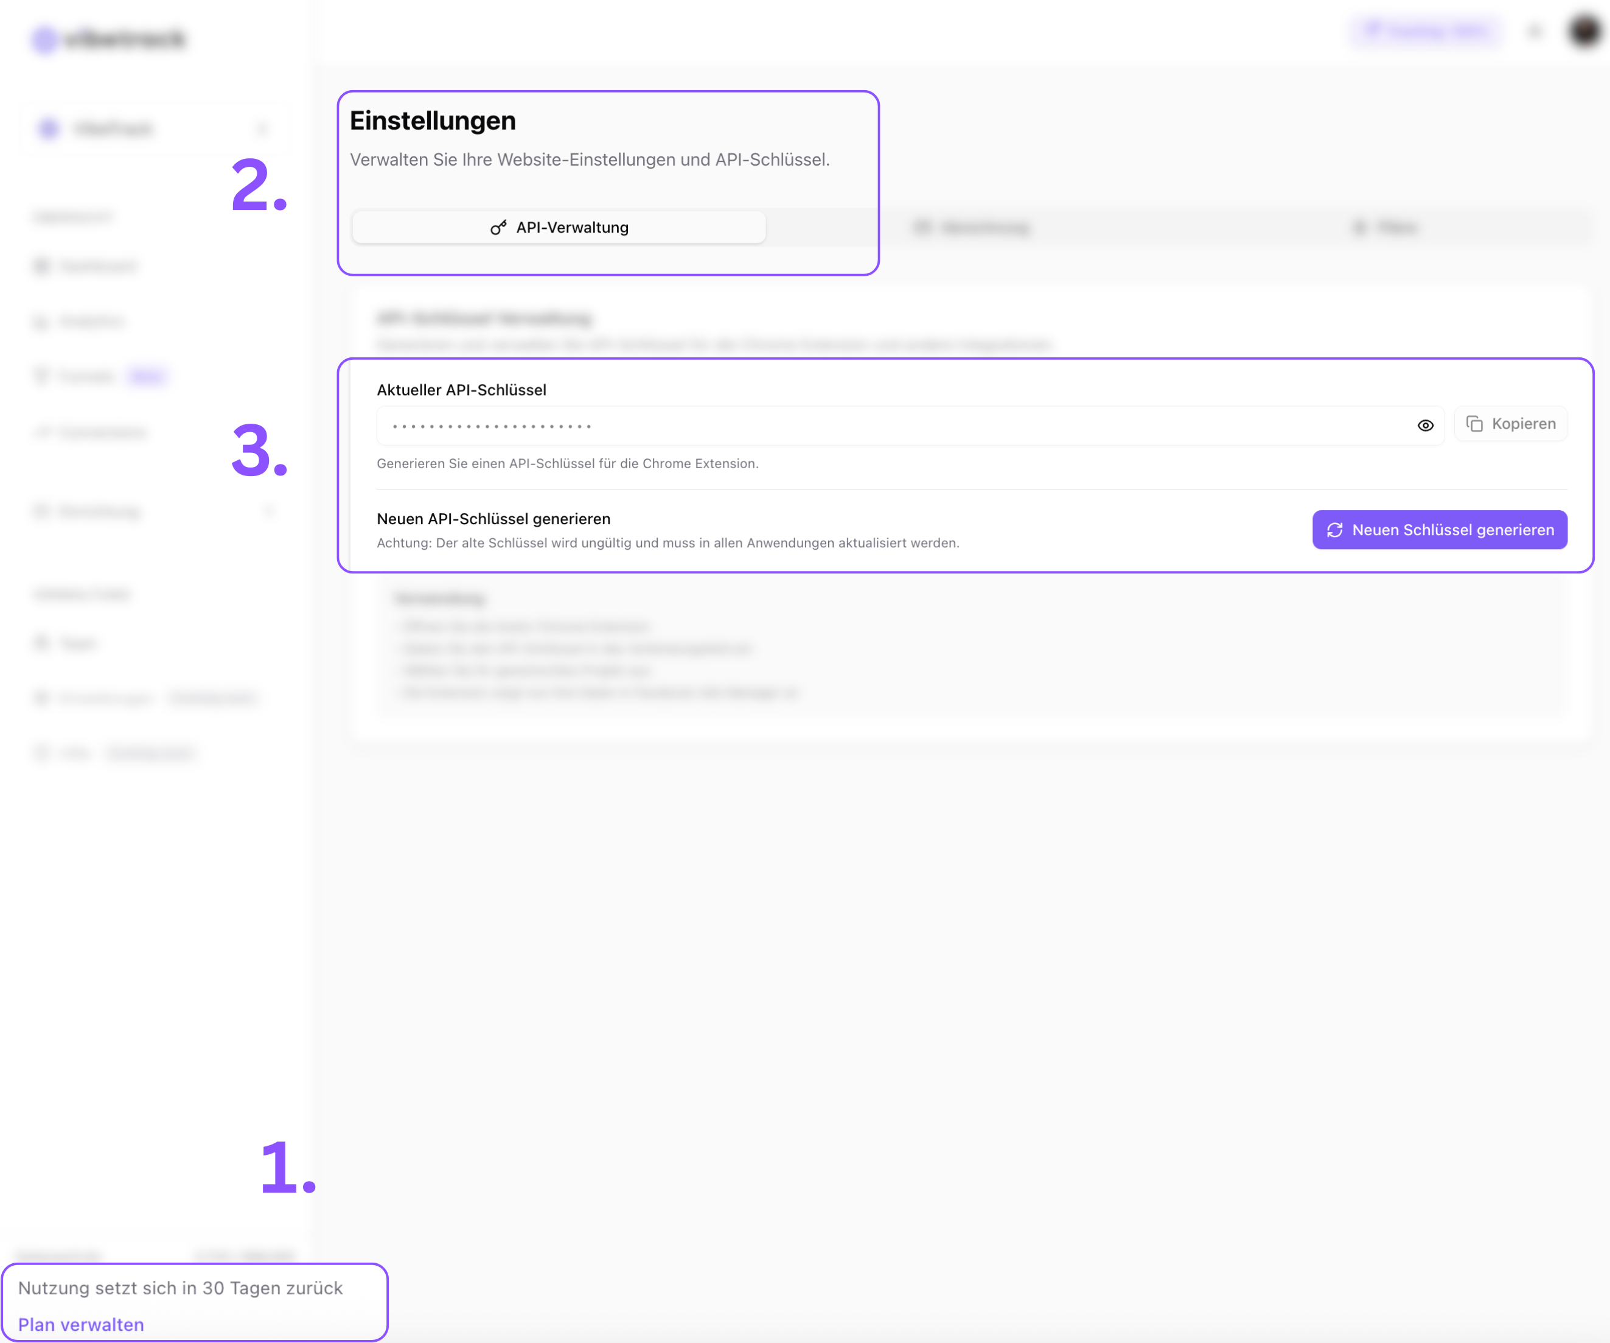Open Analytics in the sidebar
Screen dimensions: 1610x1343
(x=91, y=321)
